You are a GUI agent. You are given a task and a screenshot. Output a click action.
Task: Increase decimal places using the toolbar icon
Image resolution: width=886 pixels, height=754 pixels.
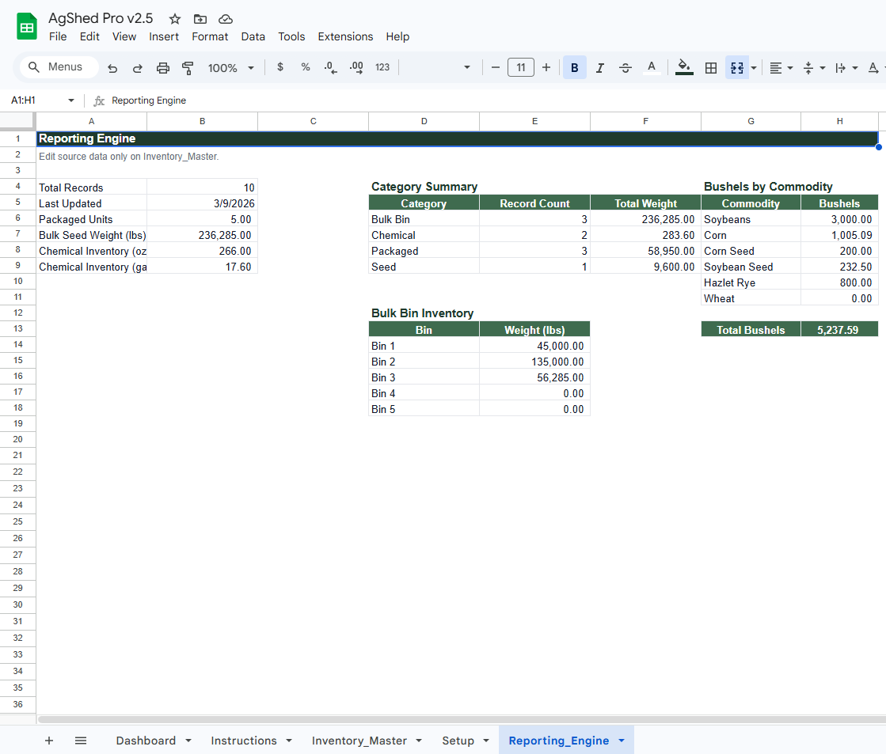tap(356, 67)
